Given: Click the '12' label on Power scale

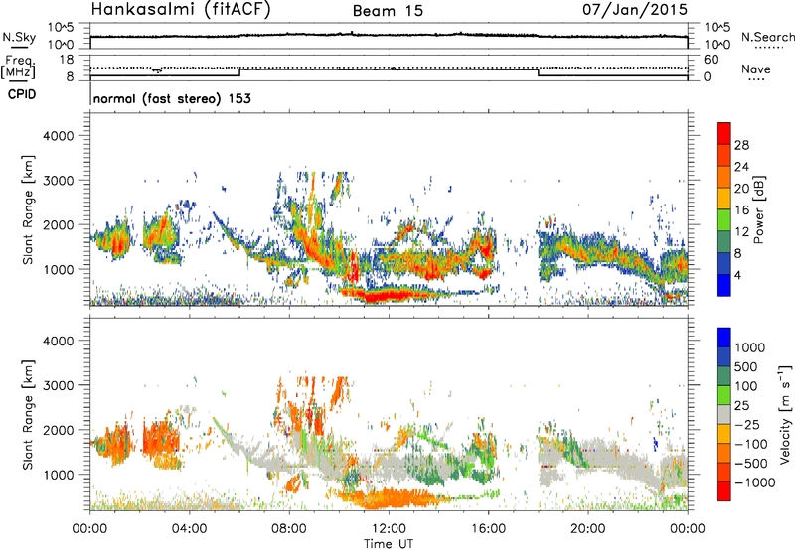Looking at the screenshot, I should tap(741, 232).
